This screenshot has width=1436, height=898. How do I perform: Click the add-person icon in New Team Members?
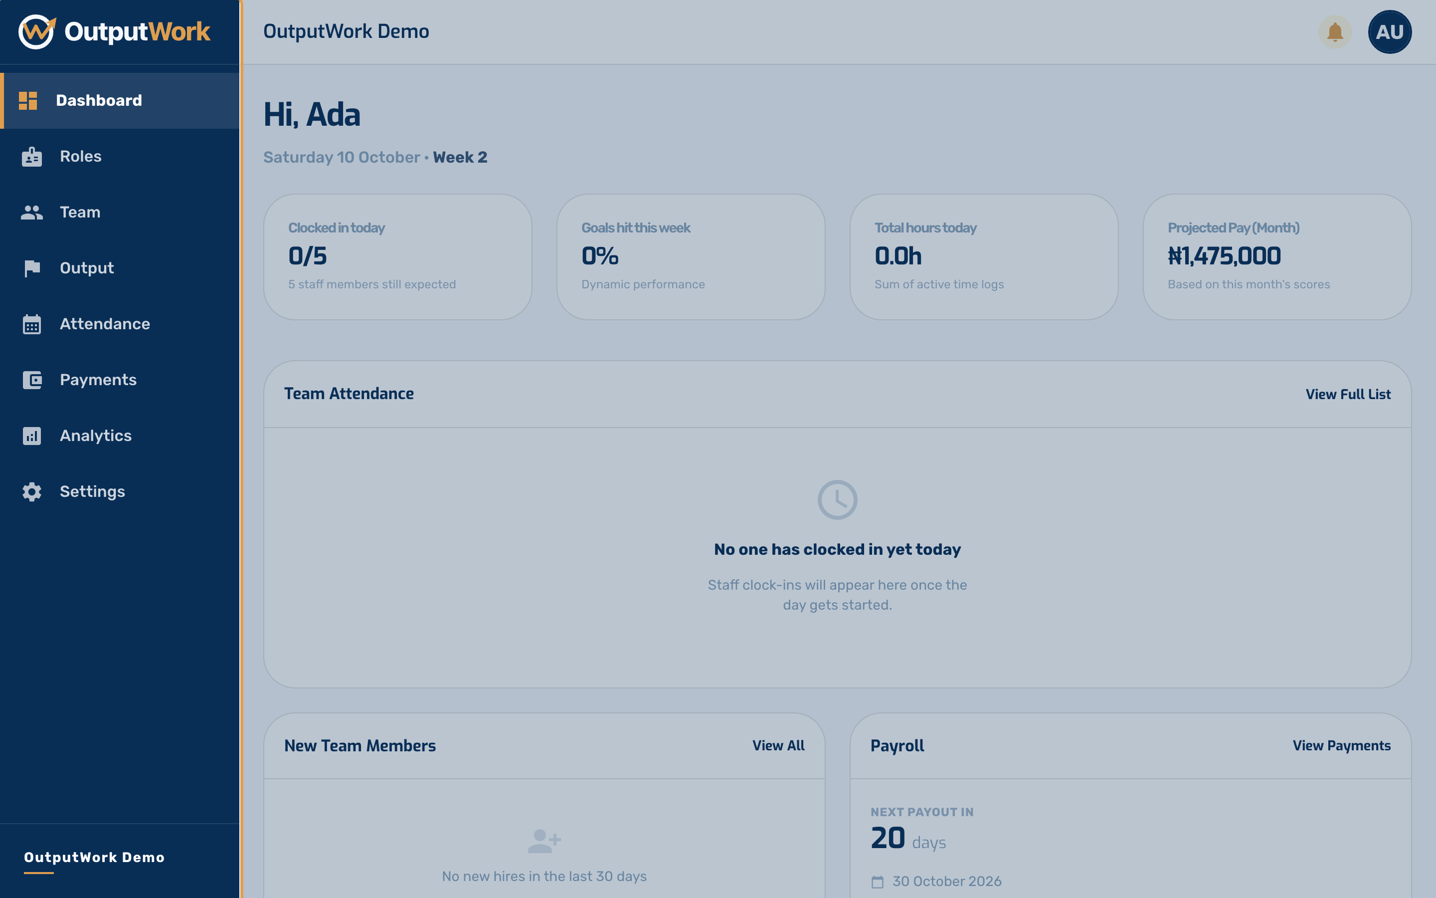click(544, 841)
